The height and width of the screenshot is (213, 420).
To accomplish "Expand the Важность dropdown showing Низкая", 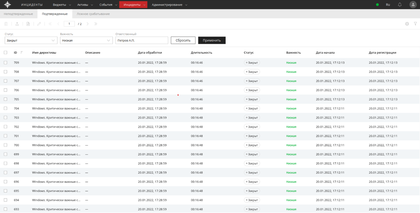I will pos(86,40).
